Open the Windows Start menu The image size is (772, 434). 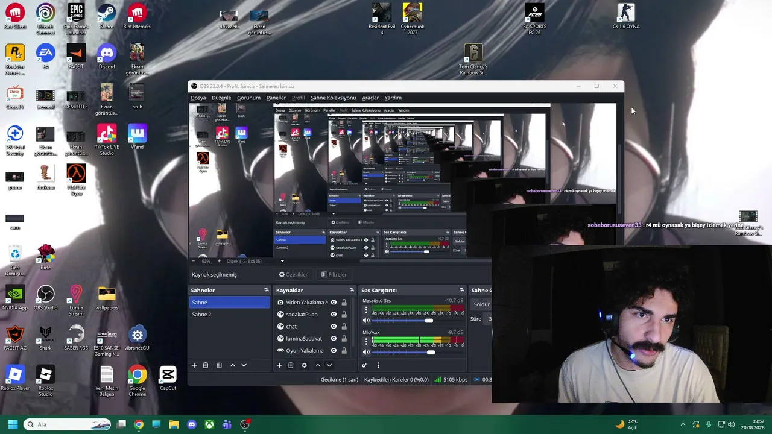coord(13,424)
